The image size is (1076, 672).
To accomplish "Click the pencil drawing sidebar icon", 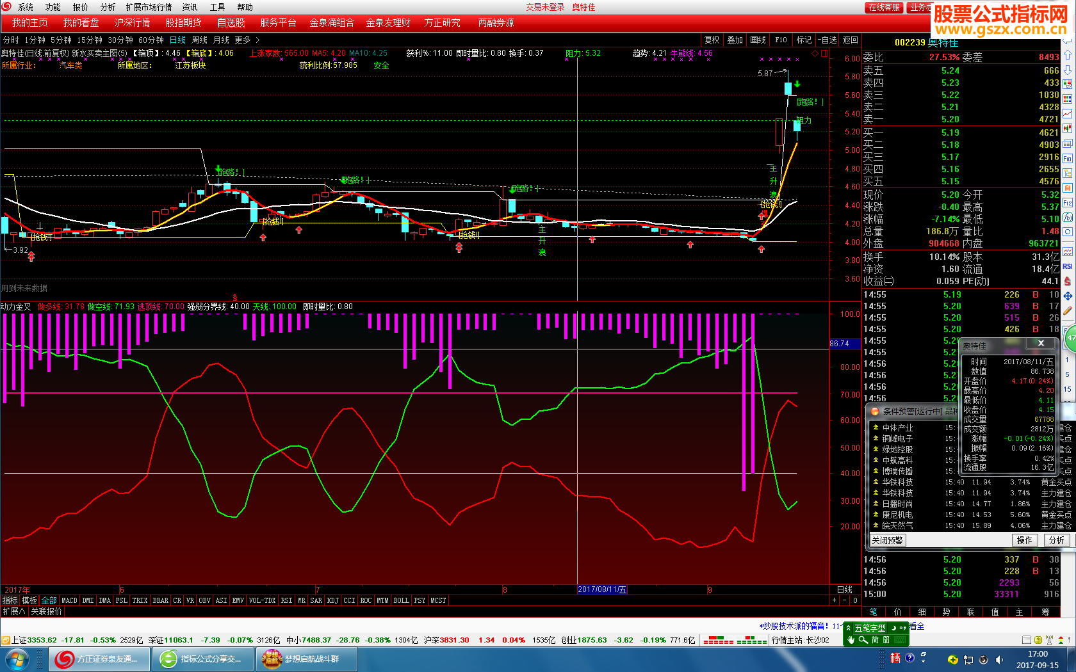I will pyautogui.click(x=1068, y=310).
